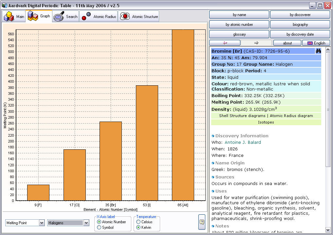
Task: Click the 'Melting Point: 265.9K' row
Action: tap(266, 102)
